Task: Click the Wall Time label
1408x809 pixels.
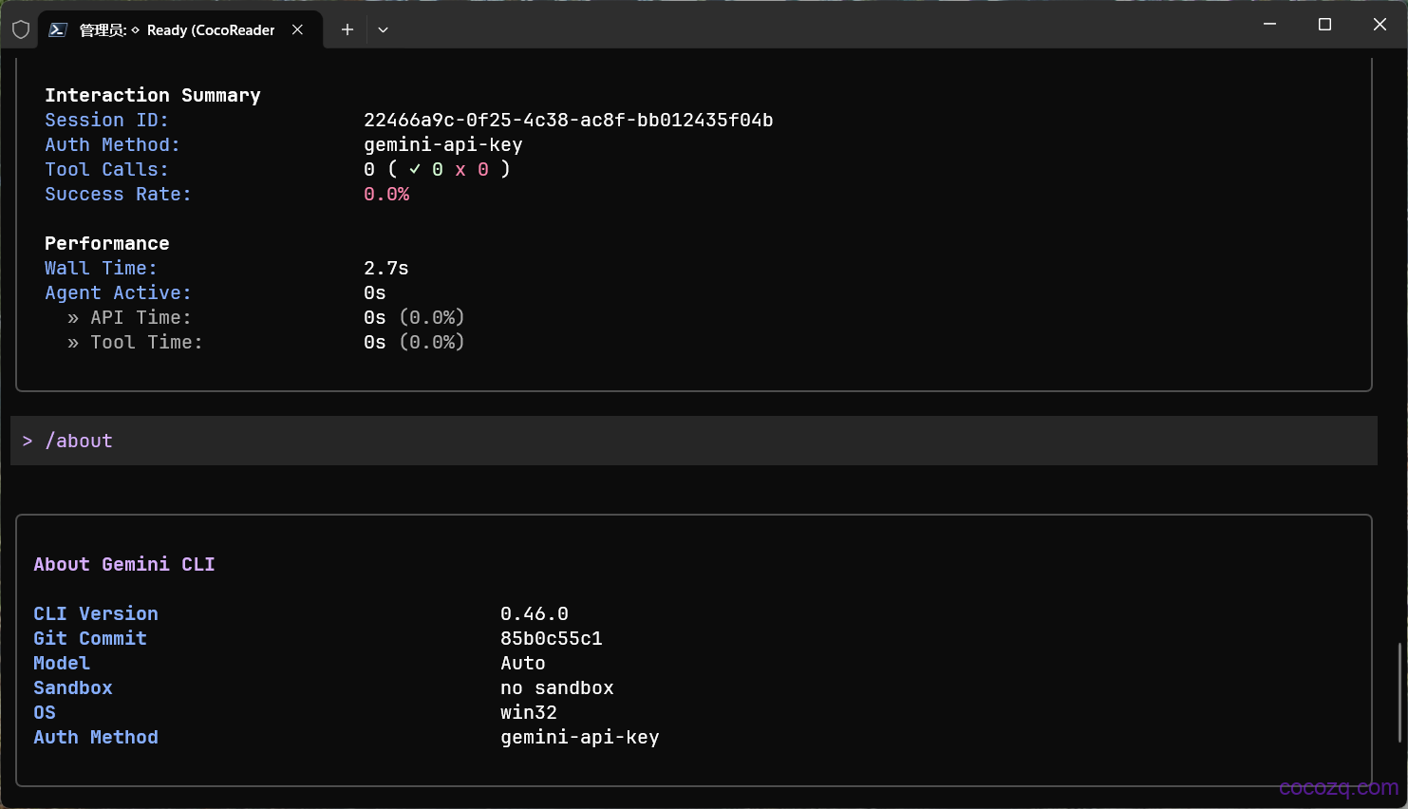Action: click(x=101, y=268)
